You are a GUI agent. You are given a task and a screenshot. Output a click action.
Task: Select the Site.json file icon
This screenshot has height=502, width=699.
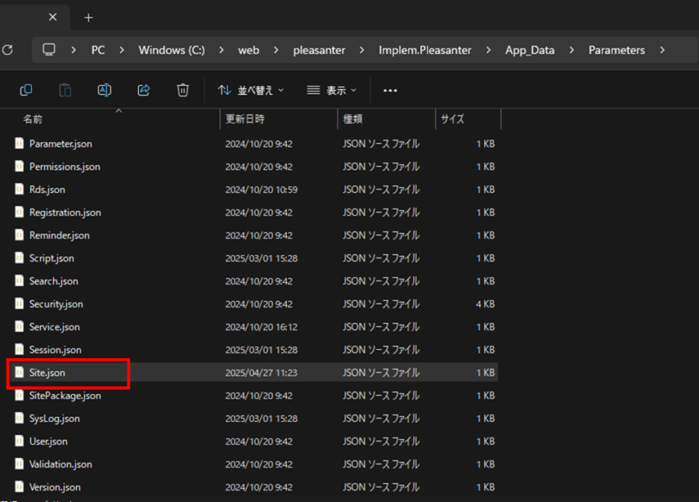point(19,372)
